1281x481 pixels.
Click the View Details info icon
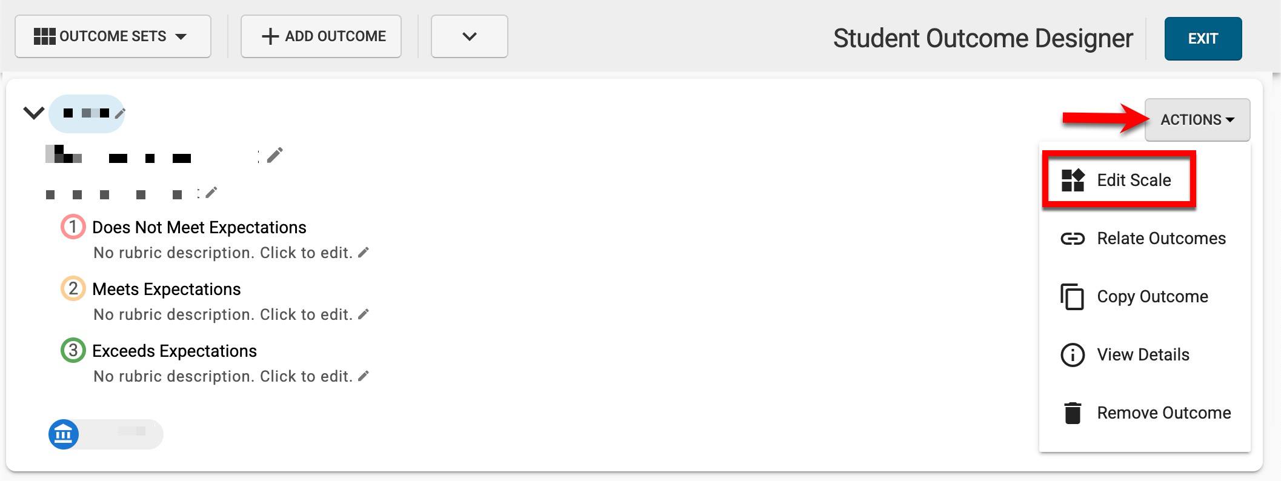(x=1073, y=355)
